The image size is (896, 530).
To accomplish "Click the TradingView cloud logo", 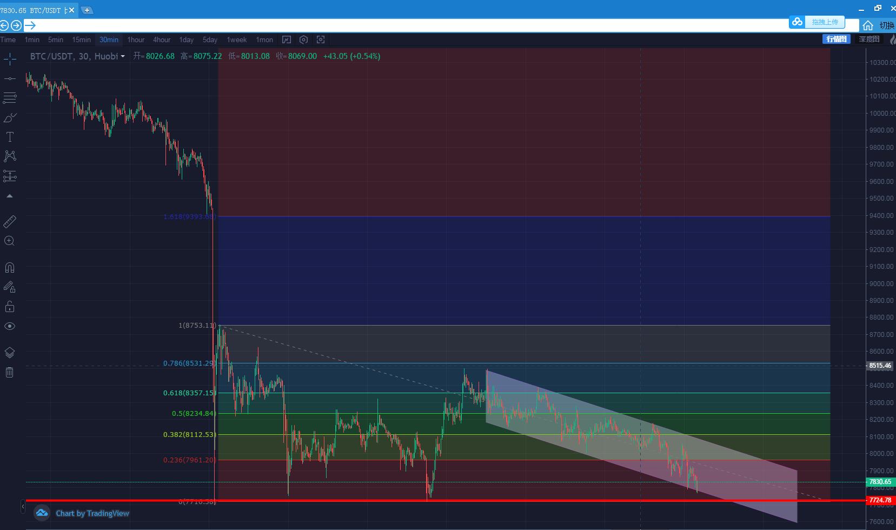I will tap(42, 513).
